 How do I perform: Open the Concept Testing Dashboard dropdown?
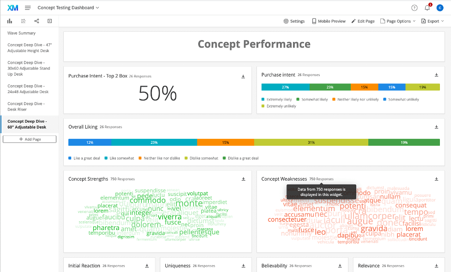click(x=68, y=7)
